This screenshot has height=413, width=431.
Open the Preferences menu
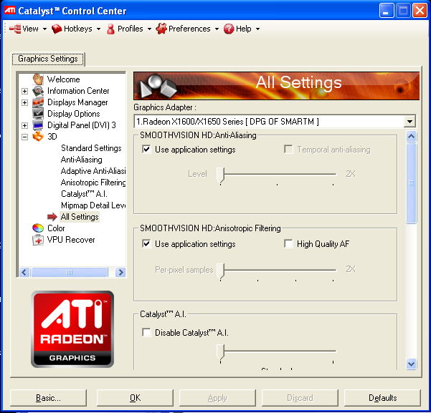(x=188, y=29)
